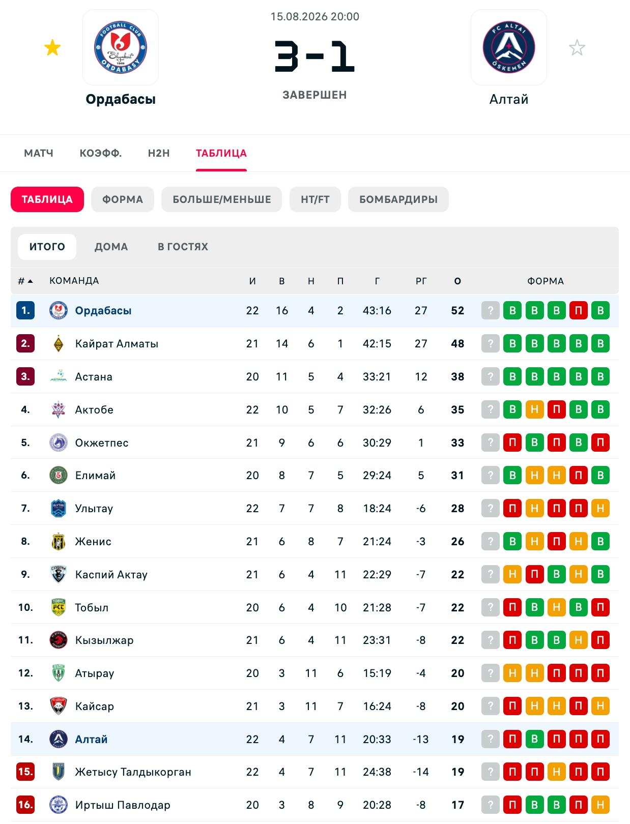
Task: Click Кайсар team crest in standings
Action: coord(59,706)
